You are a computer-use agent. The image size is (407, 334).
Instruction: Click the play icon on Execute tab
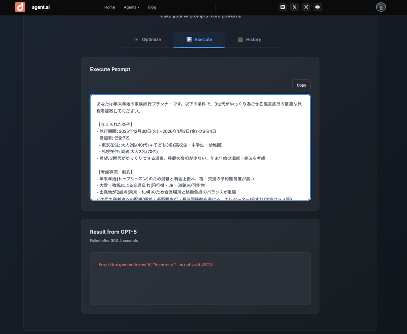click(x=188, y=39)
